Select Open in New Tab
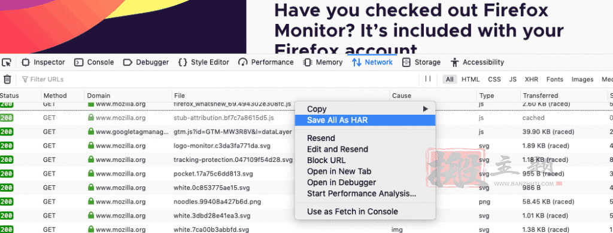Viewport: 613px width, 233px height. (365, 171)
